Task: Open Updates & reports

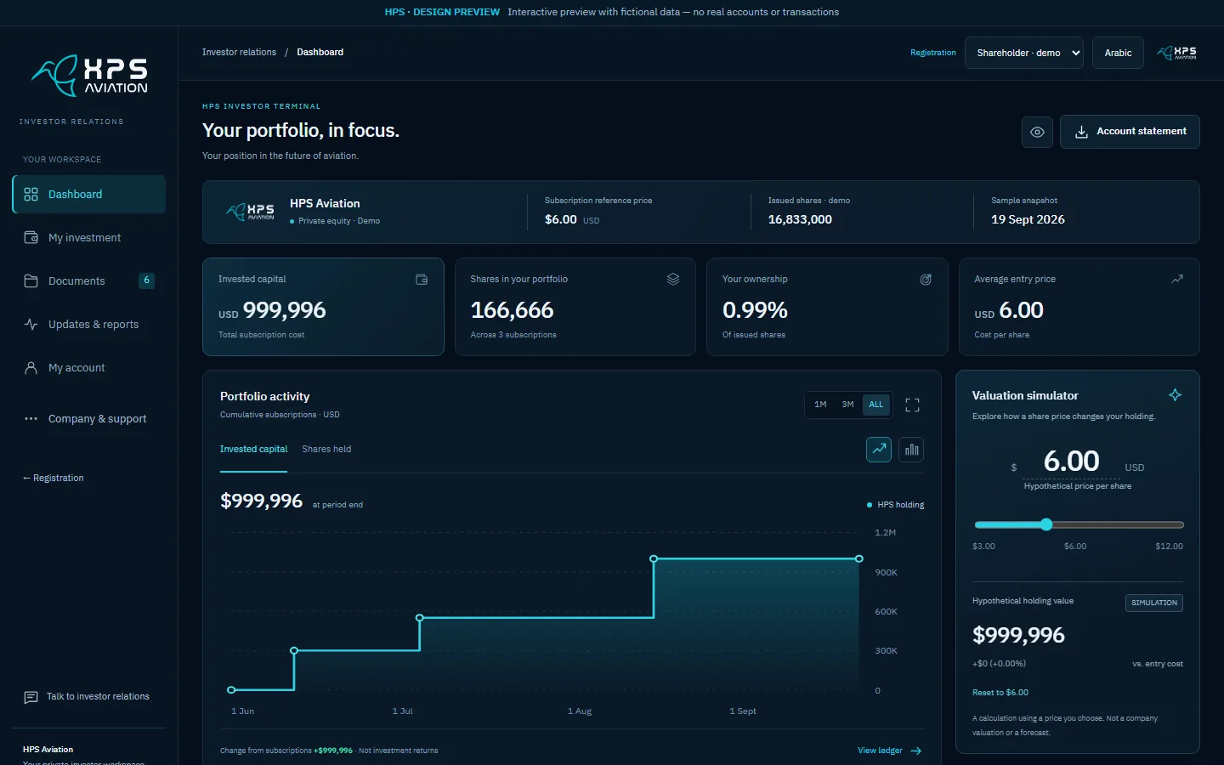Action: 89,324
